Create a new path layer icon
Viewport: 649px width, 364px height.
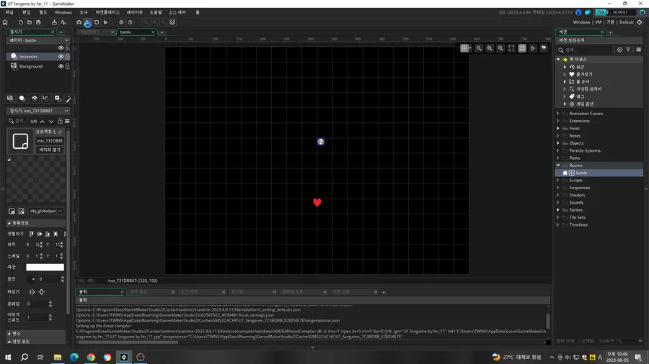45,99
